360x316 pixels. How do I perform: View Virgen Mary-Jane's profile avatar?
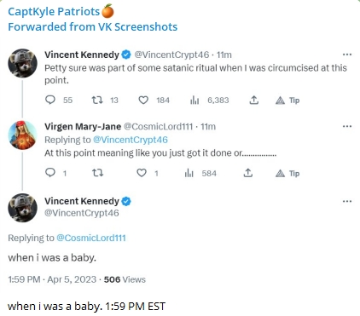22,135
